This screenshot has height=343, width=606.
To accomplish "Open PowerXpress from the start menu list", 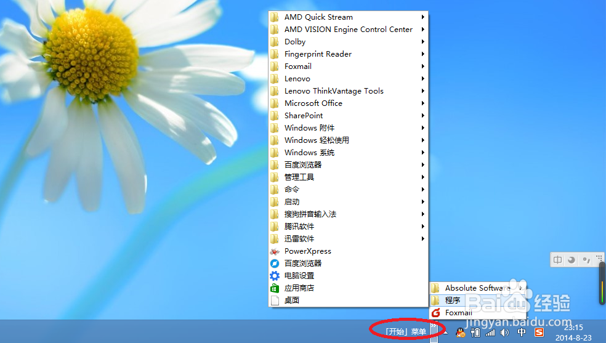I will tap(348, 251).
